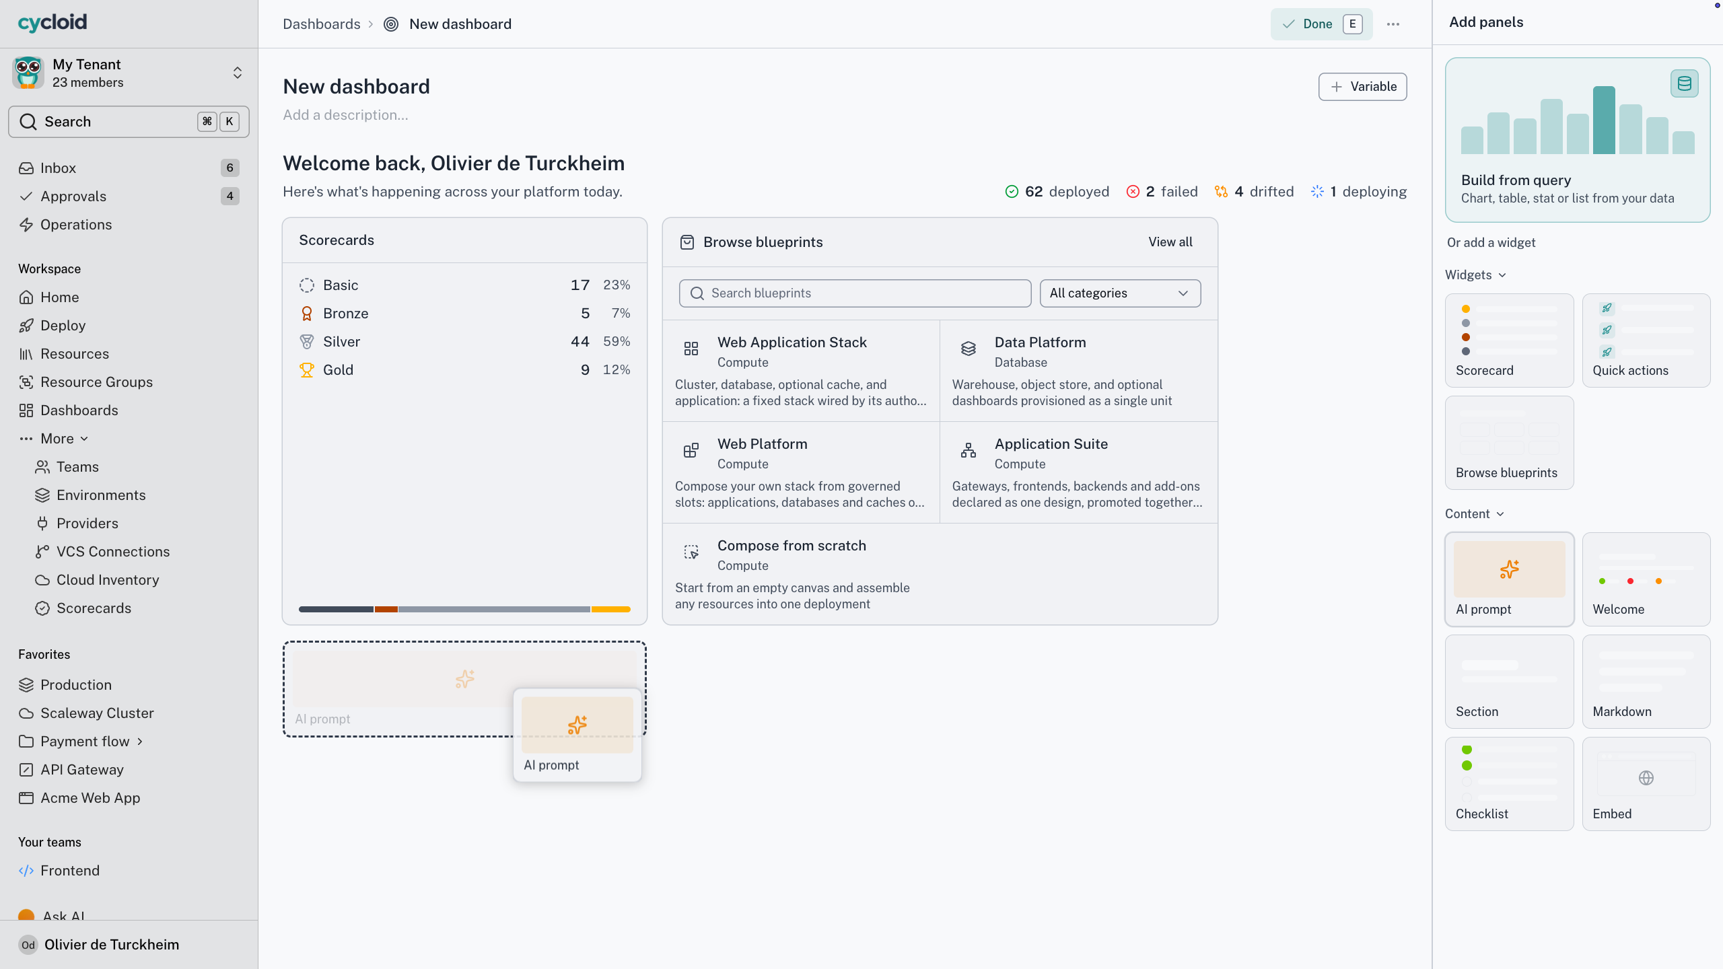Click the Inbox tray icon

[26, 168]
